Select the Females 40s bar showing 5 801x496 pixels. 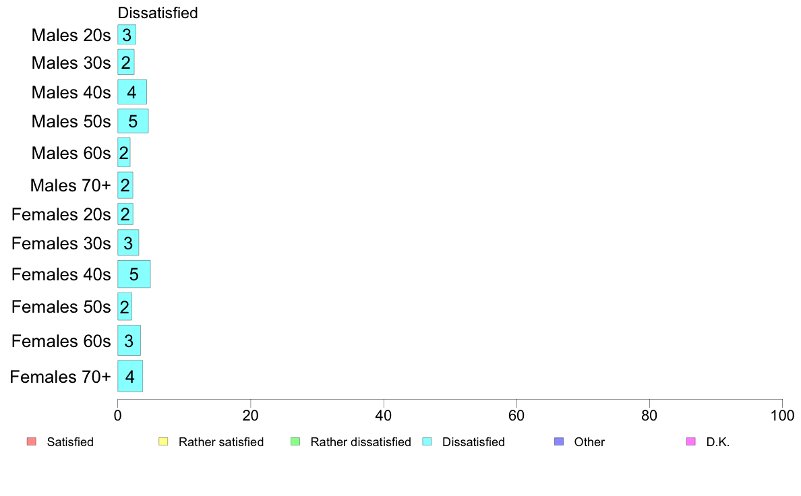(x=134, y=274)
